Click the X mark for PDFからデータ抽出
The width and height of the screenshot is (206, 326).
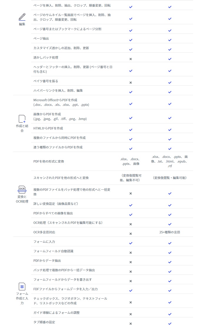tap(131, 262)
